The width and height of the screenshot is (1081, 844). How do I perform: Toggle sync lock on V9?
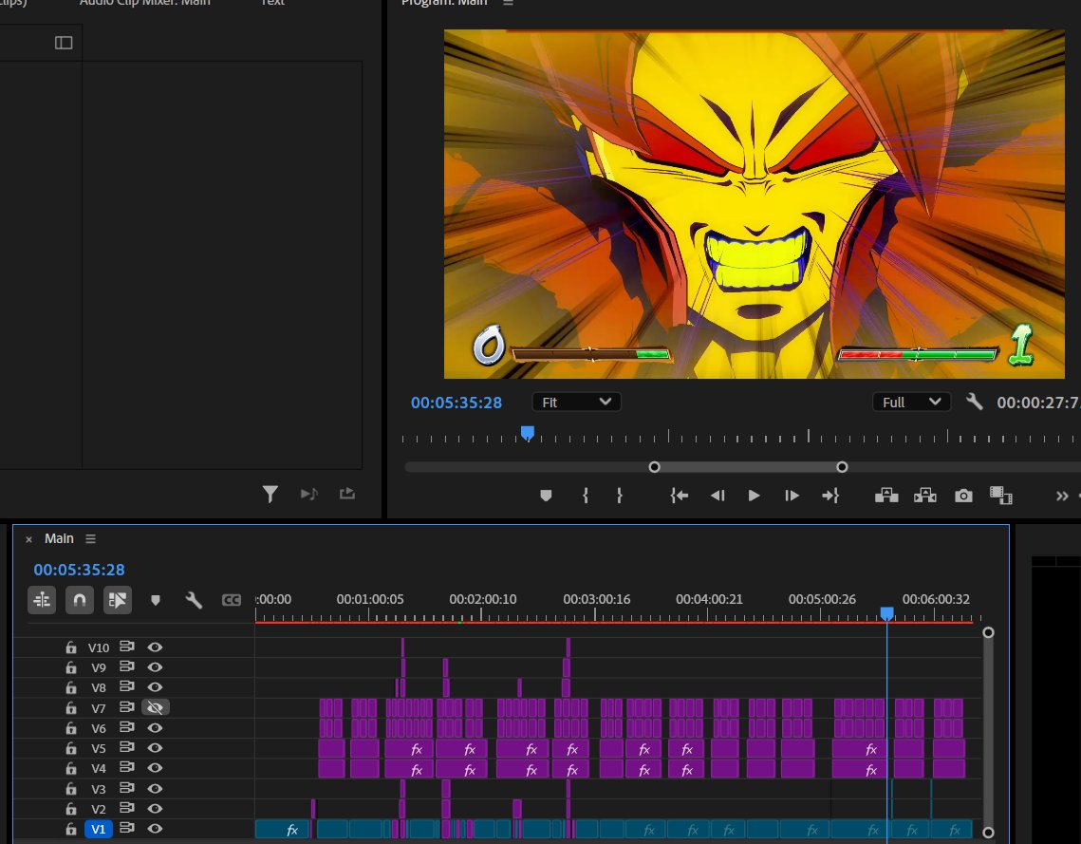[x=127, y=666]
